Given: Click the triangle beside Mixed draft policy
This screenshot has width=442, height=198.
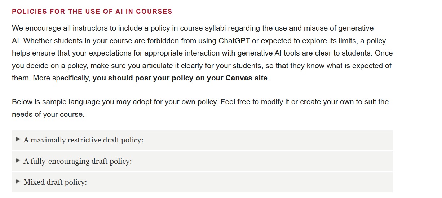Looking at the screenshot, I should coord(18,182).
